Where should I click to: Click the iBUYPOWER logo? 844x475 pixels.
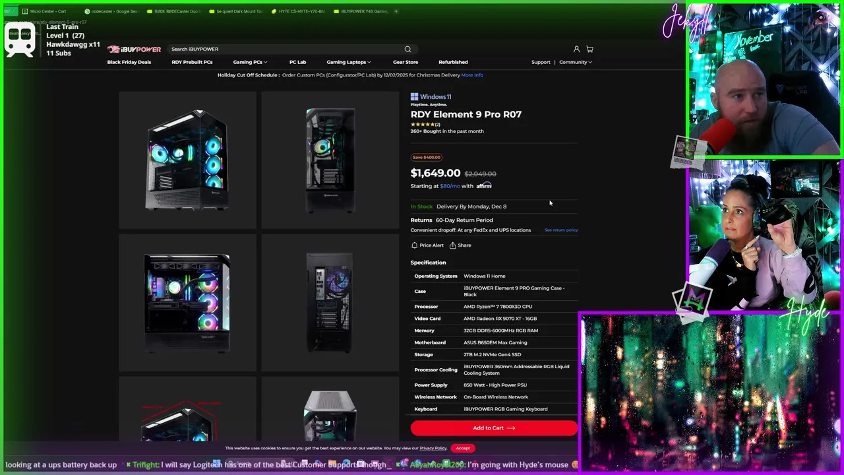134,49
